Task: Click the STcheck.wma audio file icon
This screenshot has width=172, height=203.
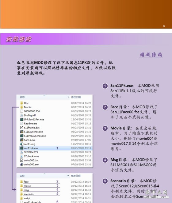Action: [22, 156]
